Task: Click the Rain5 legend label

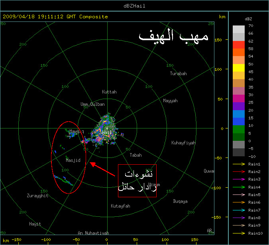Action: tap(254, 195)
